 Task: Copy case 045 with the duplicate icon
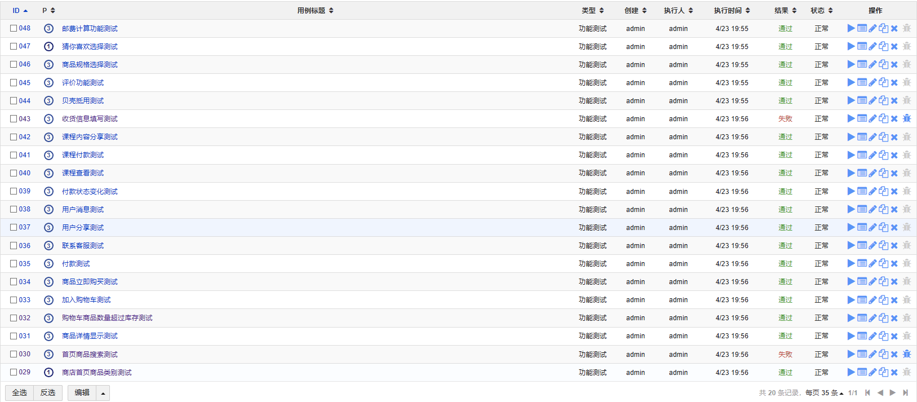point(883,82)
